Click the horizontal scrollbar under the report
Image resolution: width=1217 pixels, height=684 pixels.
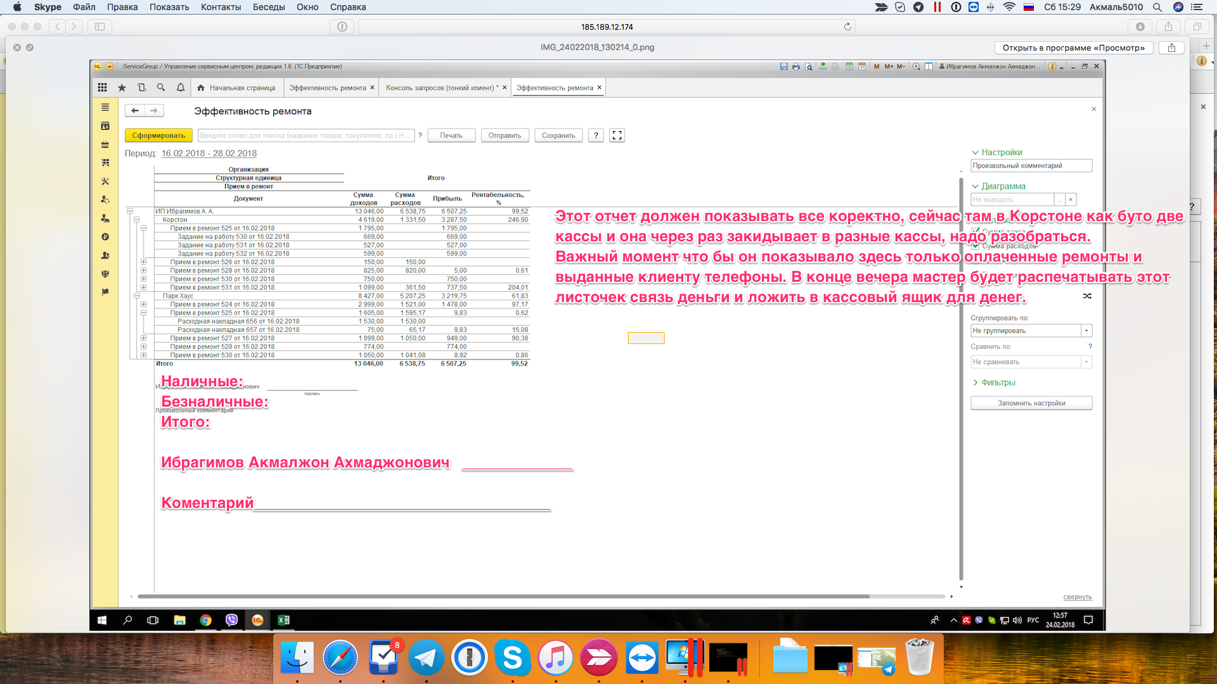coord(503,597)
